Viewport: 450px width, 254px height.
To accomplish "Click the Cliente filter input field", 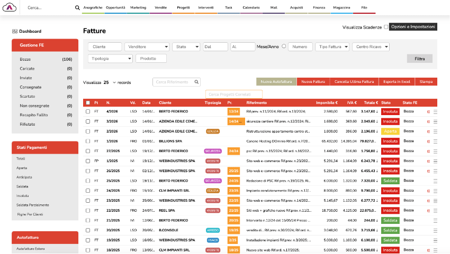I will (104, 46).
